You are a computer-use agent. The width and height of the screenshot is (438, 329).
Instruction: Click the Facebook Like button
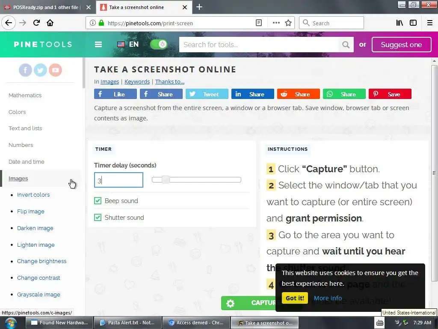(x=115, y=94)
